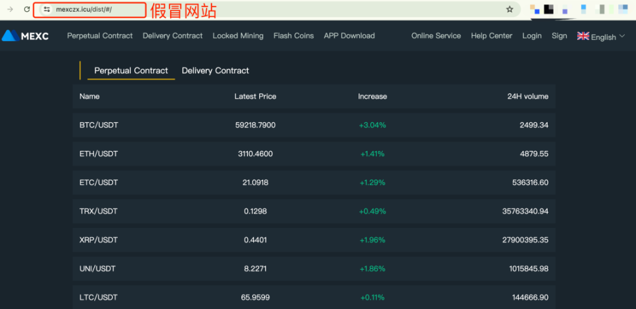
Task: Click the 24H volume column header
Action: pyautogui.click(x=527, y=97)
